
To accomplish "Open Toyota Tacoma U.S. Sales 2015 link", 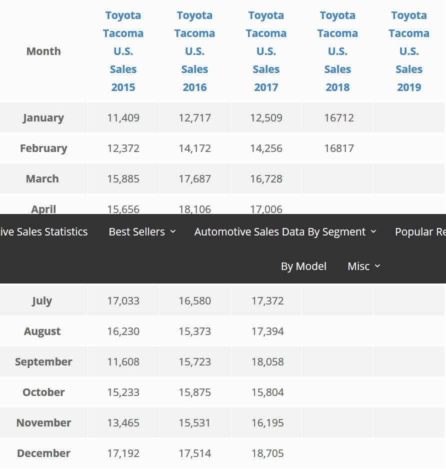I will [123, 51].
